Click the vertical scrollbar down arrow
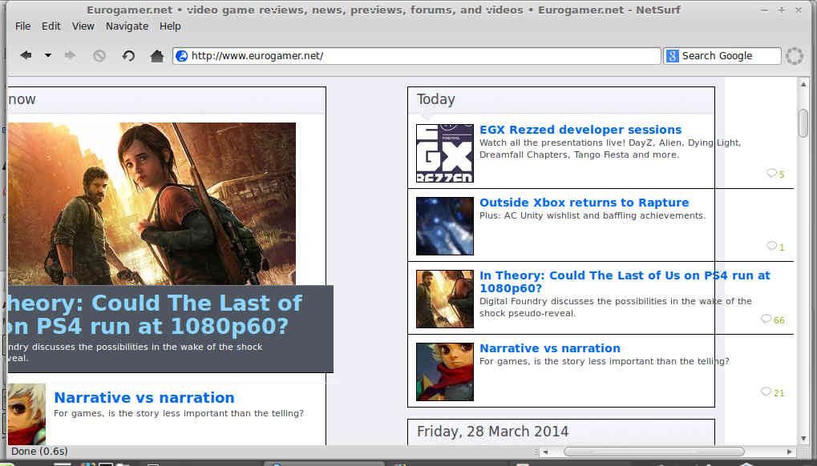817x466 pixels. click(x=803, y=438)
